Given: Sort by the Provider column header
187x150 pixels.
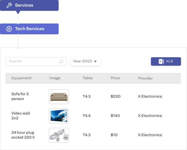Looking at the screenshot, I should point(145,78).
